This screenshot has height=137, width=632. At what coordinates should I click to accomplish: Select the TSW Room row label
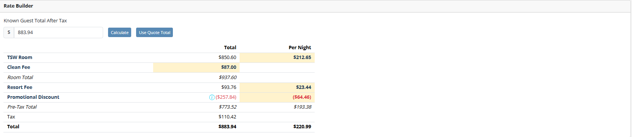coord(20,58)
